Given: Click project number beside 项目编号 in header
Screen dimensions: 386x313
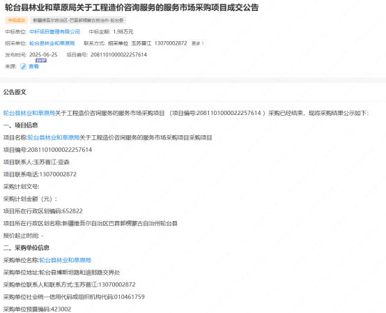Looking at the screenshot, I should (118, 54).
